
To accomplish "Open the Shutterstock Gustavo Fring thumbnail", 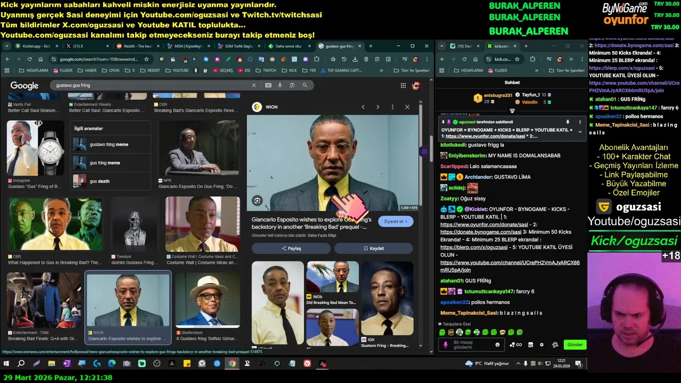I will pyautogui.click(x=207, y=299).
